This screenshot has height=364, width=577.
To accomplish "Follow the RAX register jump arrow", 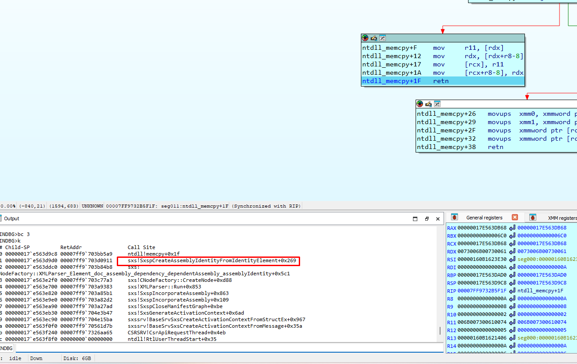I will (512, 228).
